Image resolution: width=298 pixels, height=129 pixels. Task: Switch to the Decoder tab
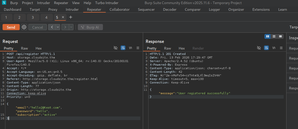(170, 9)
